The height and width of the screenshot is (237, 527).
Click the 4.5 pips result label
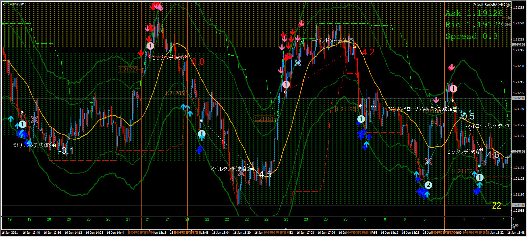coord(264,174)
